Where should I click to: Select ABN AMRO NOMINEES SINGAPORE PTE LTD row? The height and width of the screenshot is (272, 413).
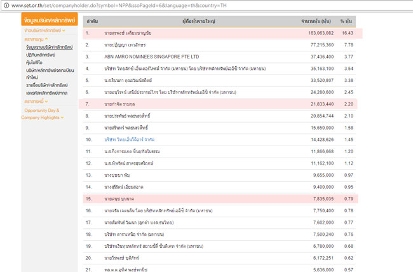pyautogui.click(x=147, y=56)
